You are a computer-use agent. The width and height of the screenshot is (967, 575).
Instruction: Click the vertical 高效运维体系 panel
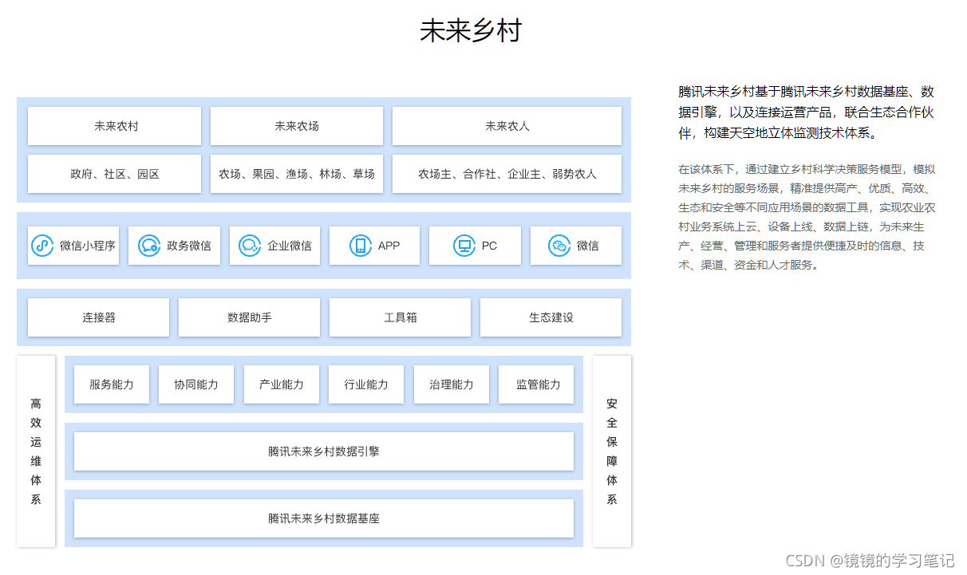36,451
